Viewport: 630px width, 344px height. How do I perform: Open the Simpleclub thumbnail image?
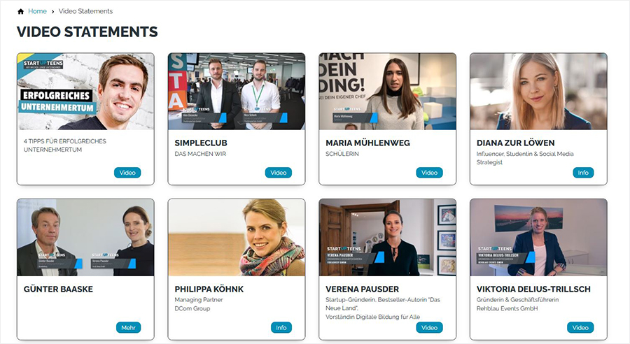pos(237,92)
